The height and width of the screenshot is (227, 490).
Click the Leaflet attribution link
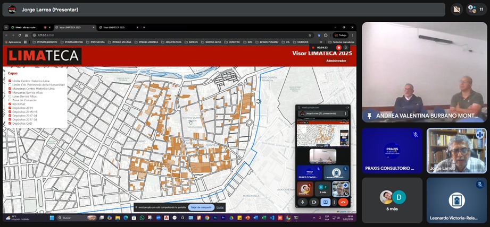(x=342, y=212)
